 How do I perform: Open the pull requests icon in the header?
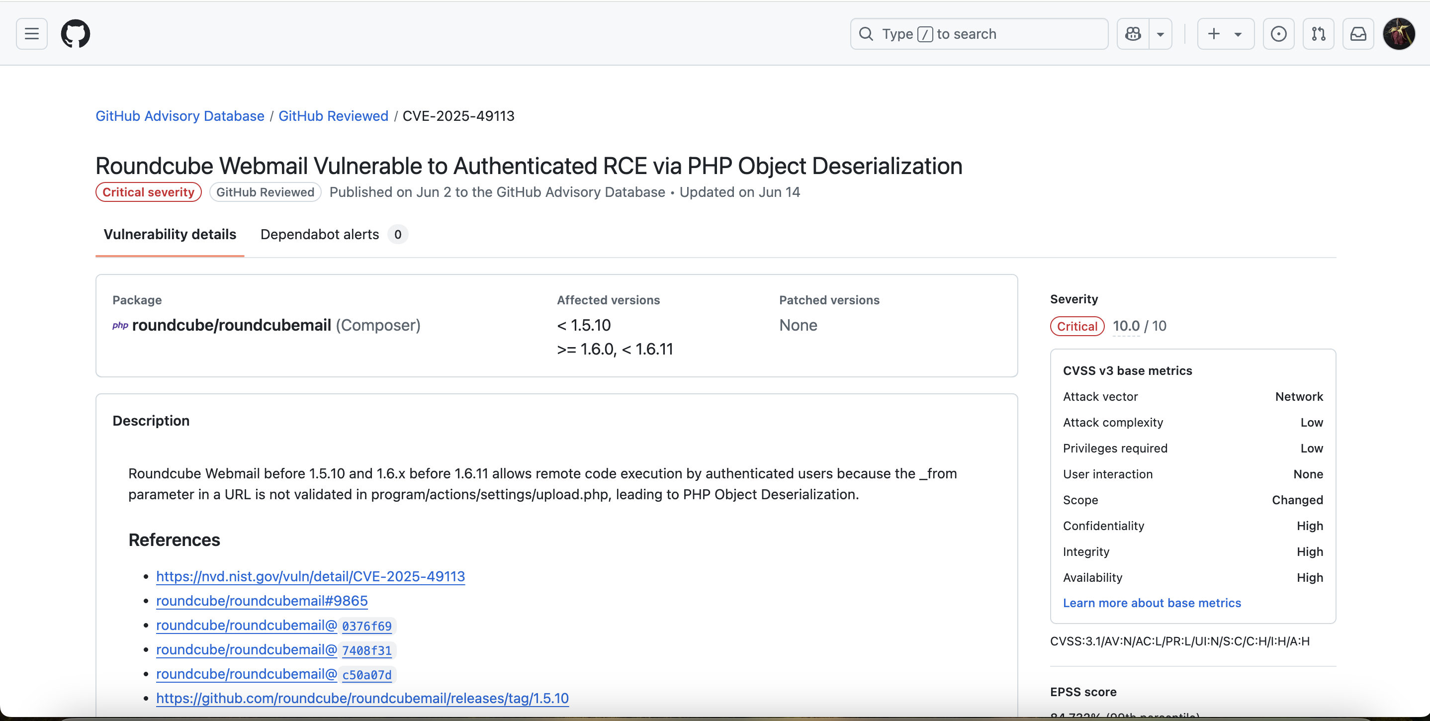(1319, 34)
